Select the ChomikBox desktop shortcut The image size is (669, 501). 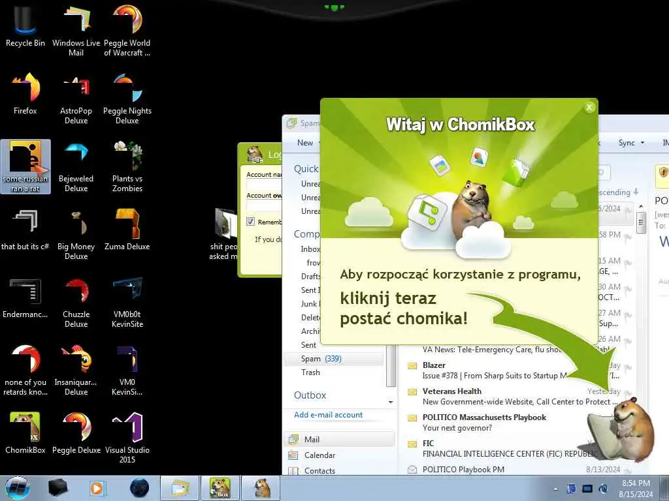point(25,433)
